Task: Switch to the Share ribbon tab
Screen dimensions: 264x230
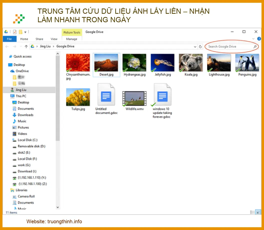Action: point(39,39)
